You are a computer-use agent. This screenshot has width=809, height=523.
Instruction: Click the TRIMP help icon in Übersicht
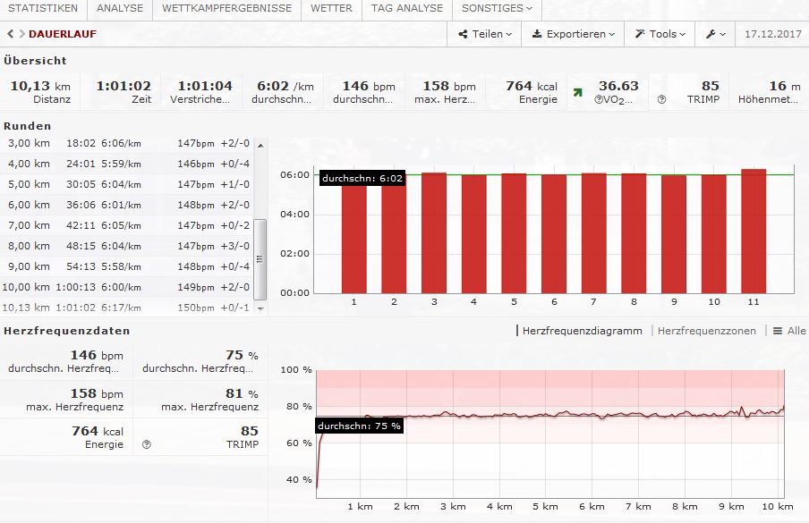[x=661, y=99]
